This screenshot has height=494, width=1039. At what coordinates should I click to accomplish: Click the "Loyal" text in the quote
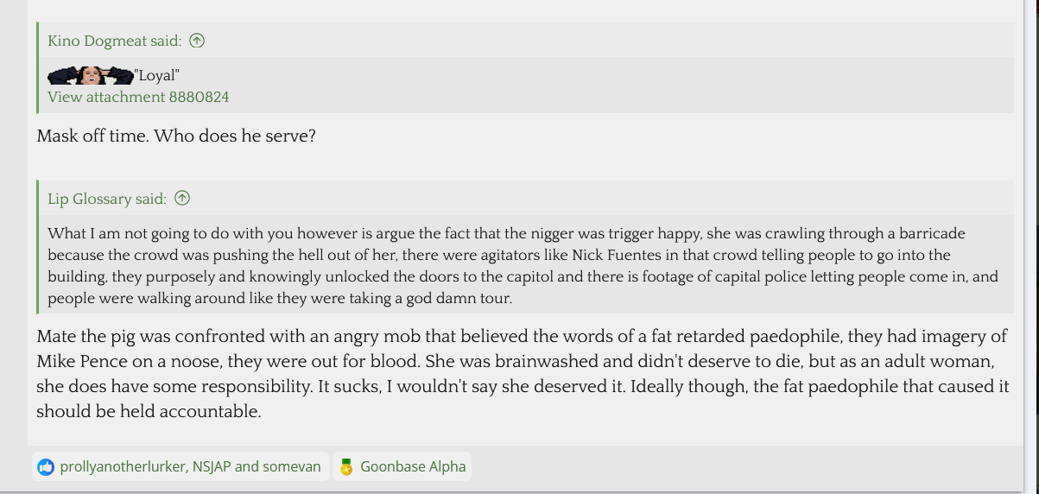pyautogui.click(x=156, y=75)
